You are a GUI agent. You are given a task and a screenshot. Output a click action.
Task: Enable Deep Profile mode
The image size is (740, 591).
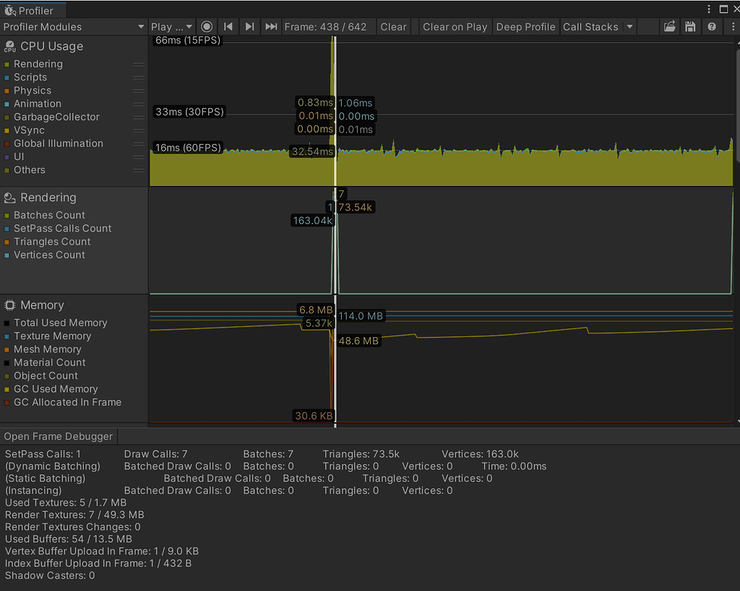tap(525, 26)
